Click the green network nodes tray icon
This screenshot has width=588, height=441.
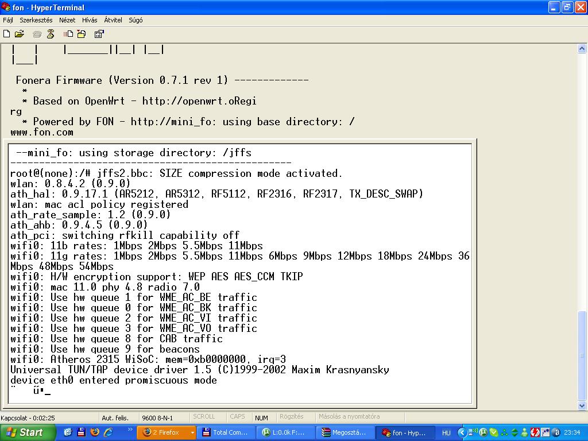(x=504, y=432)
